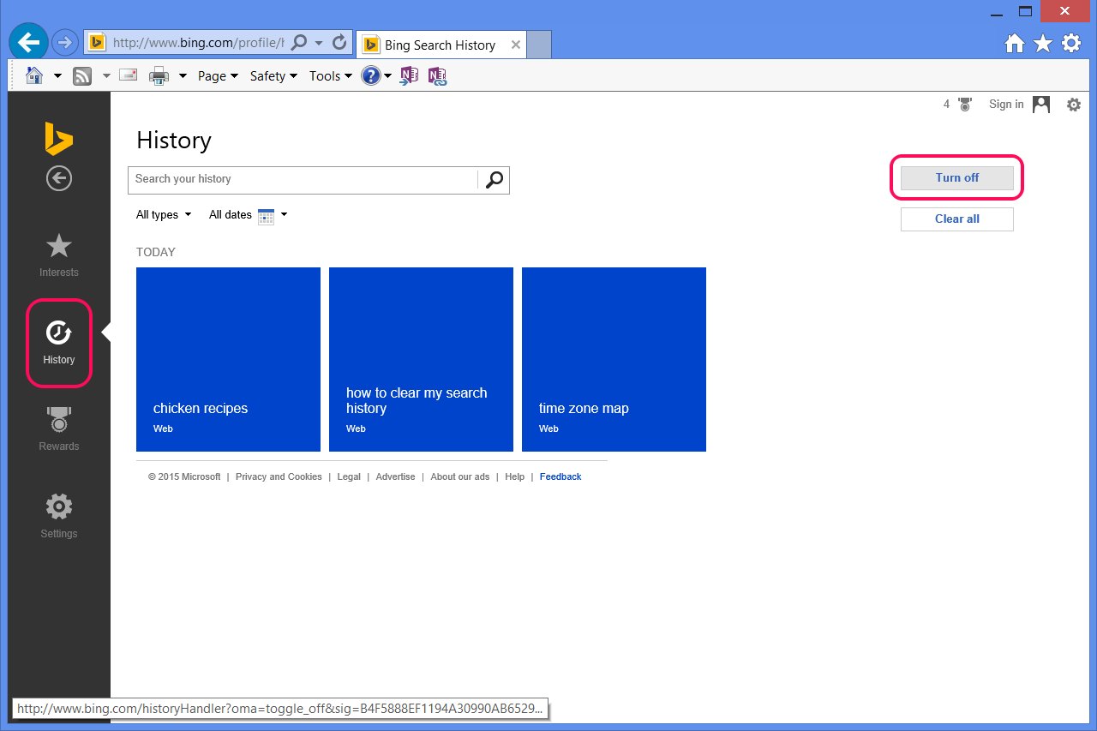Open a new blank tab
Viewport: 1097px width, 731px height.
538,45
